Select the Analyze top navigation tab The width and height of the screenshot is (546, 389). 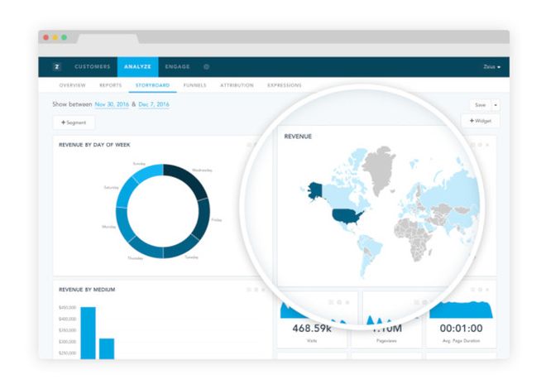[x=138, y=66]
